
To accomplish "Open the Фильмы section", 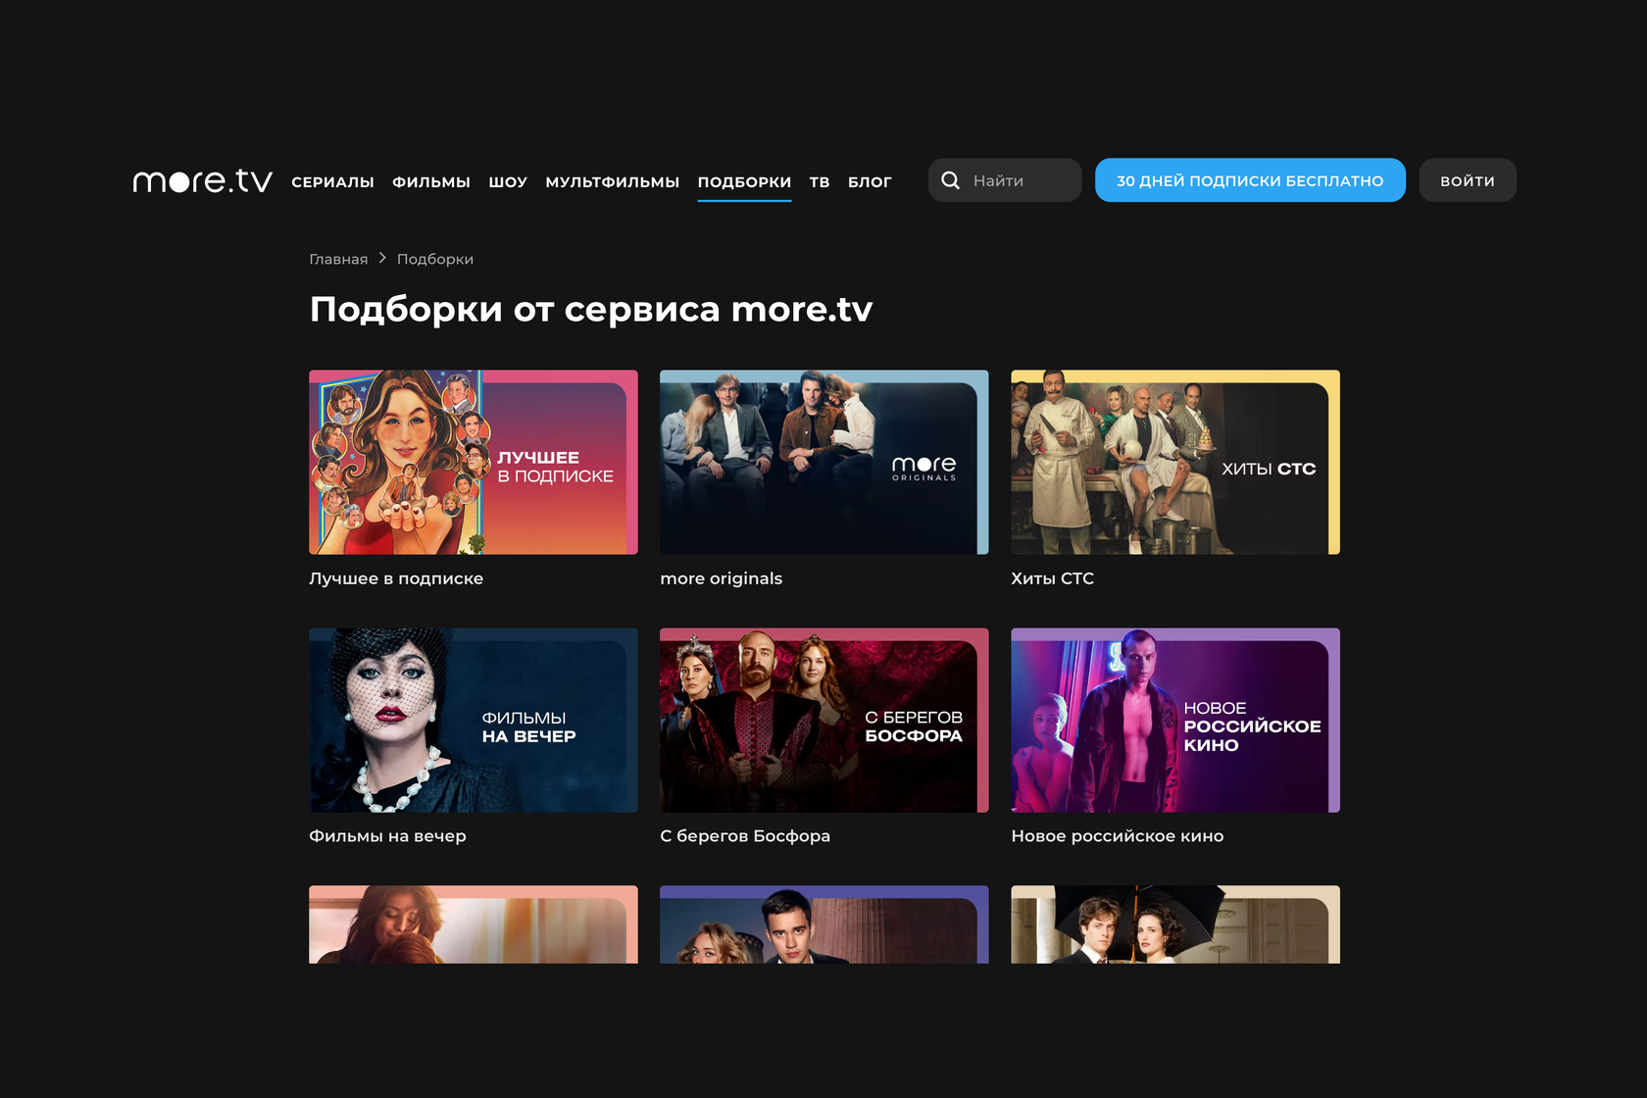I will pos(431,181).
